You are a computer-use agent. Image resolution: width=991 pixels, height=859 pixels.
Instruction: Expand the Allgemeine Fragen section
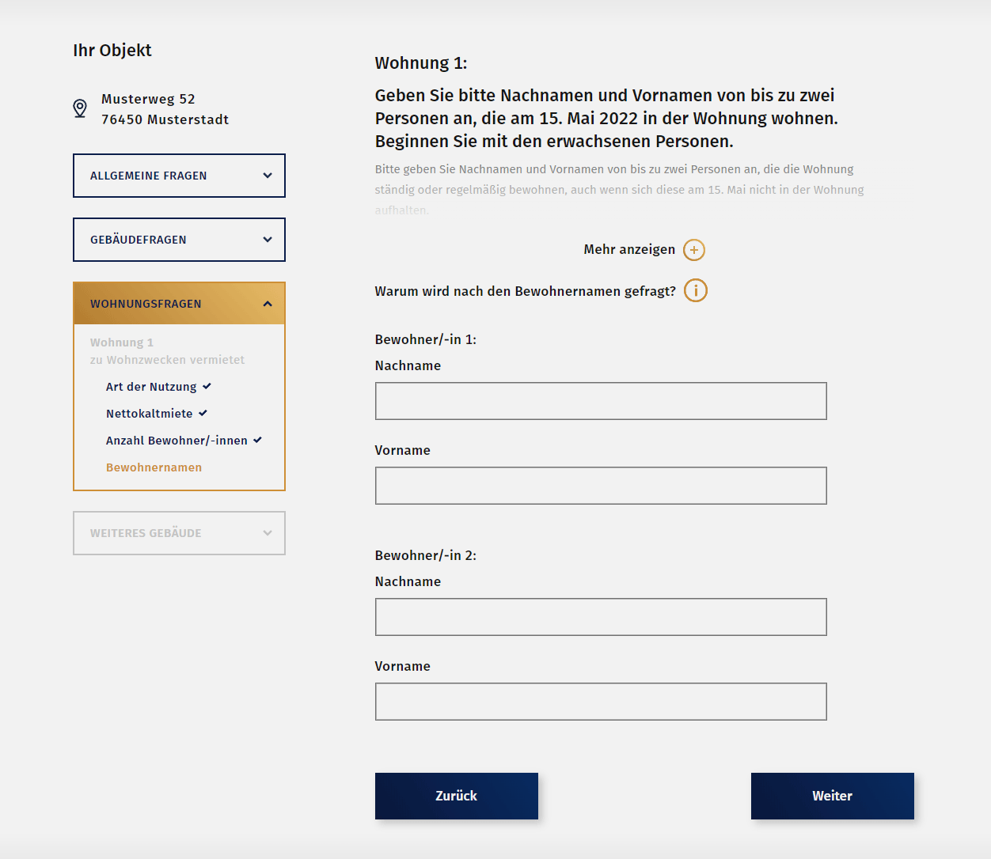pyautogui.click(x=179, y=176)
